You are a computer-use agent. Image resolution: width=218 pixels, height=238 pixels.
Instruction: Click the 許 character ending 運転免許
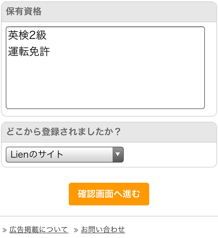point(45,51)
